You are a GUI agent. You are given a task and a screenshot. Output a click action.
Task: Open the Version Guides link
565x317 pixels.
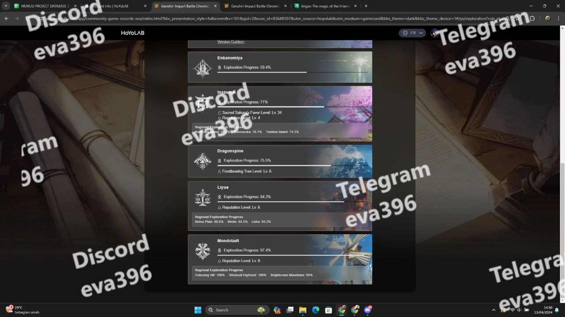[x=231, y=42]
